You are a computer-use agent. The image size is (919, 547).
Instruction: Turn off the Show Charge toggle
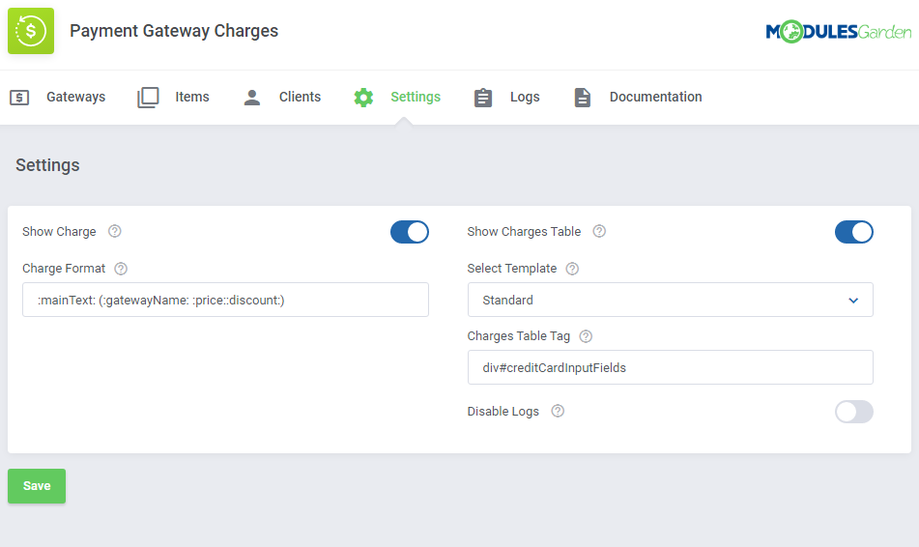point(410,232)
